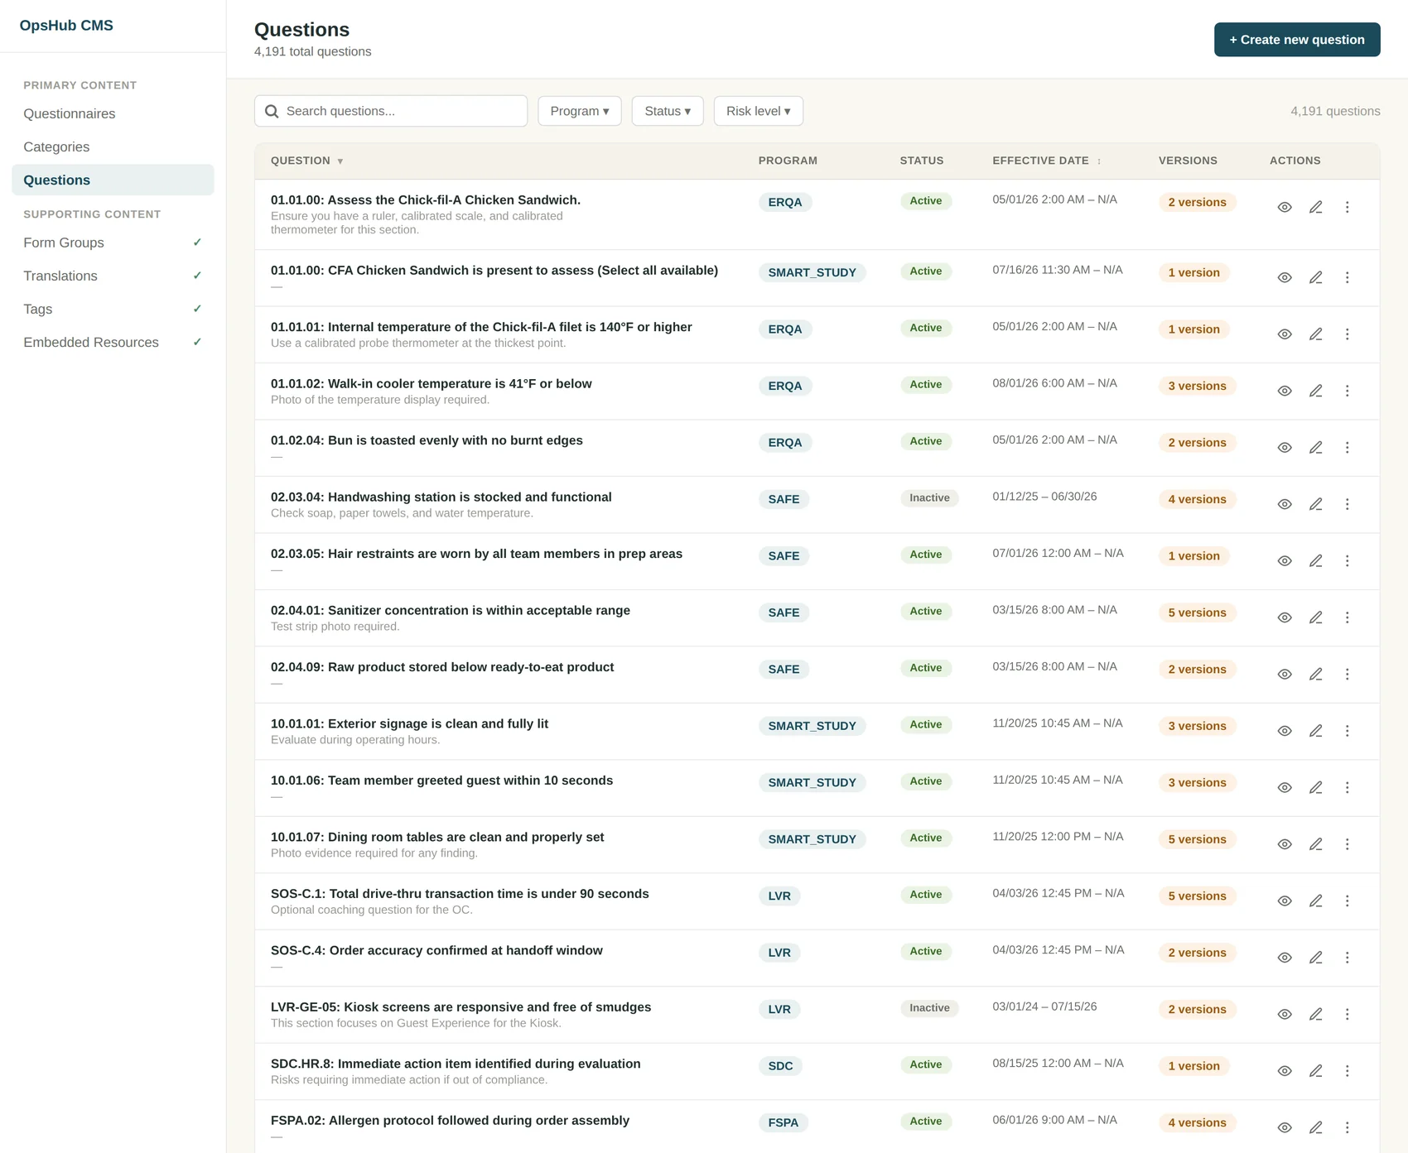The width and height of the screenshot is (1408, 1153).
Task: Sort by Effective Date column
Action: coord(1047,161)
